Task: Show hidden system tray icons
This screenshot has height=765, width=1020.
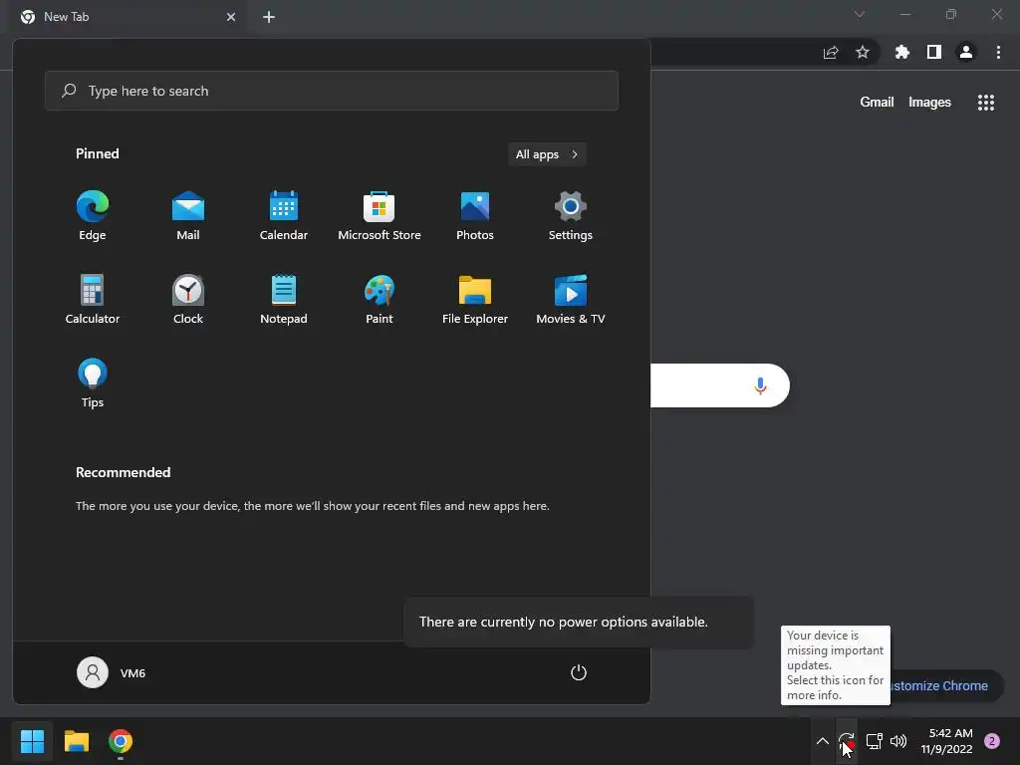Action: pos(822,741)
